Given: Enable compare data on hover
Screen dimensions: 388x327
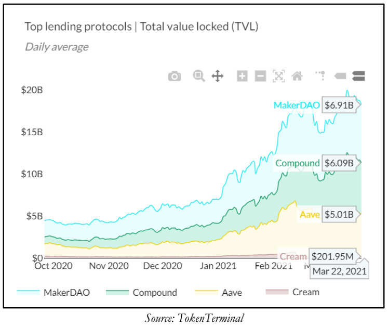Looking at the screenshot, I should tap(358, 76).
